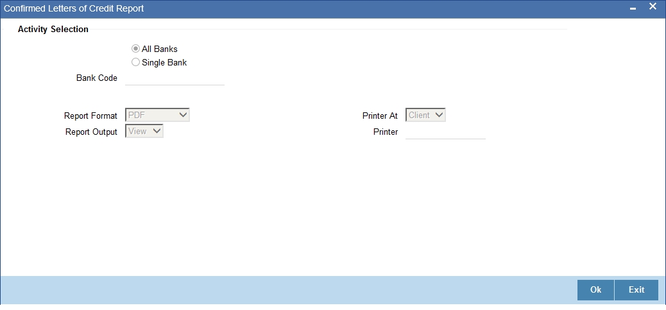
Task: Choose the Single Bank option
Action: coord(136,62)
